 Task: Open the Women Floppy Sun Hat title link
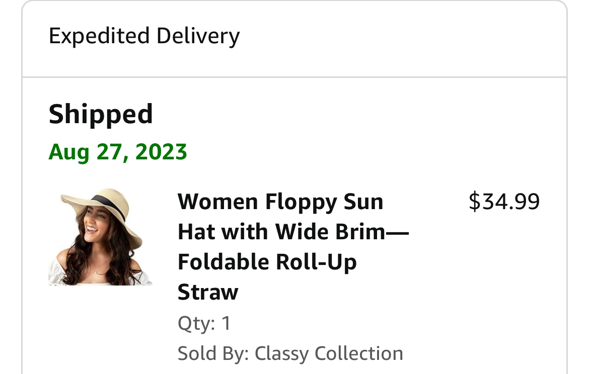(x=293, y=247)
